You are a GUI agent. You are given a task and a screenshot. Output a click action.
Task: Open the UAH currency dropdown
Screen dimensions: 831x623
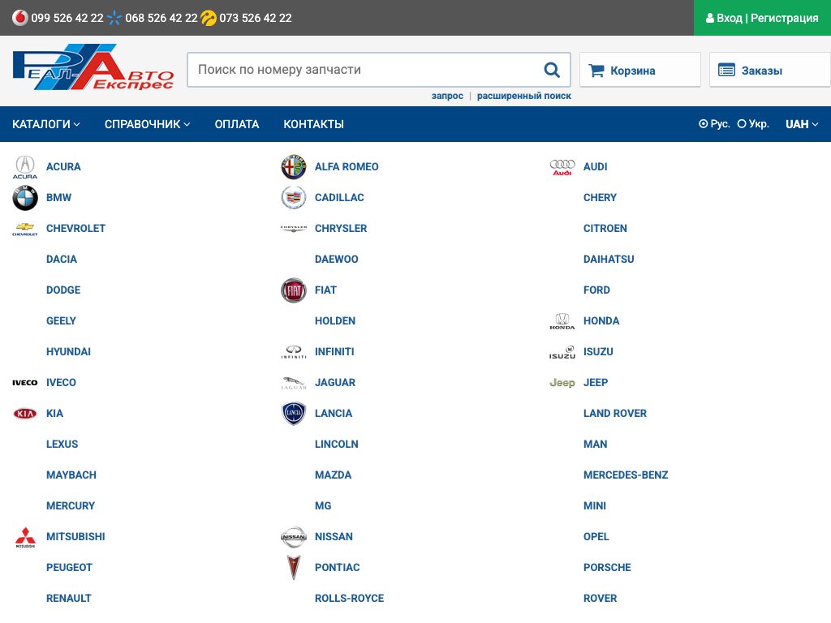pyautogui.click(x=802, y=124)
